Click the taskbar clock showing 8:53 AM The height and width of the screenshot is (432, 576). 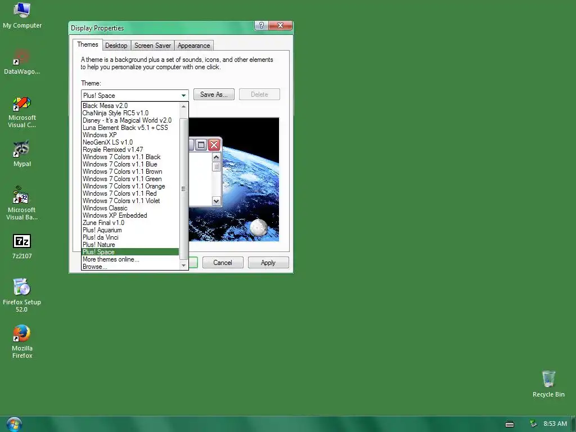pyautogui.click(x=555, y=424)
